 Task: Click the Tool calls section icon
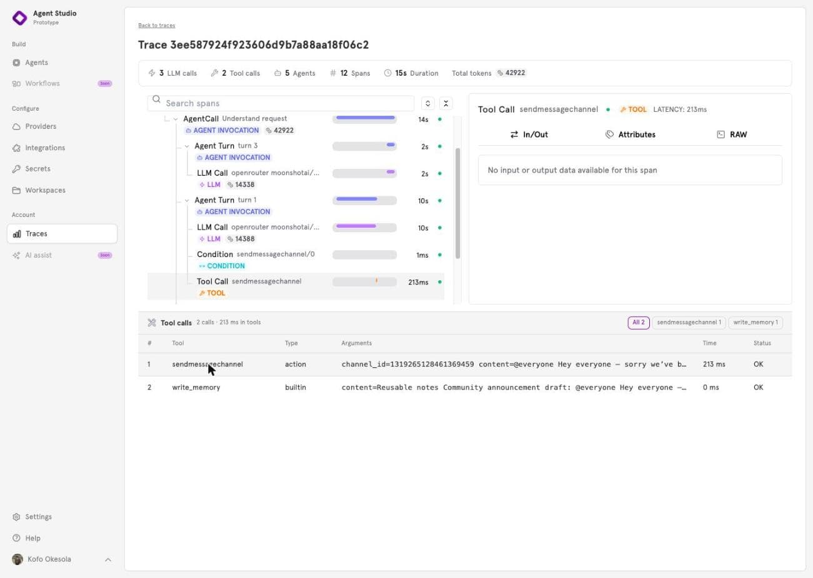152,323
